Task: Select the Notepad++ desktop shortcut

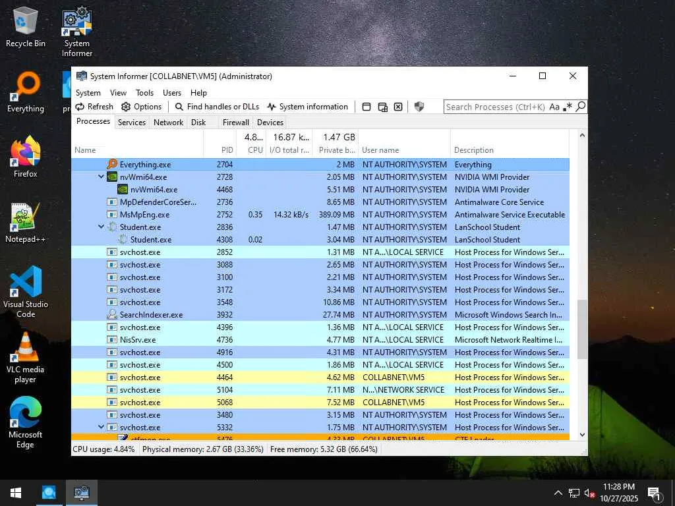Action: coord(26,223)
